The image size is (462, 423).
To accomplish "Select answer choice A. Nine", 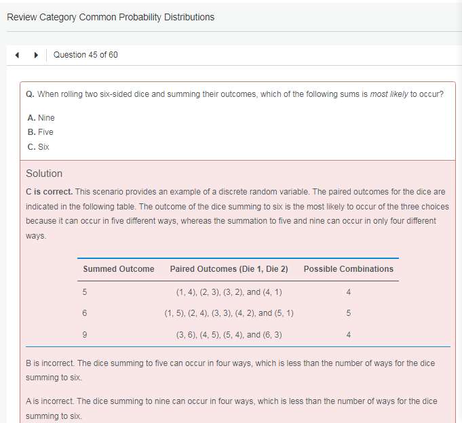I will (41, 117).
